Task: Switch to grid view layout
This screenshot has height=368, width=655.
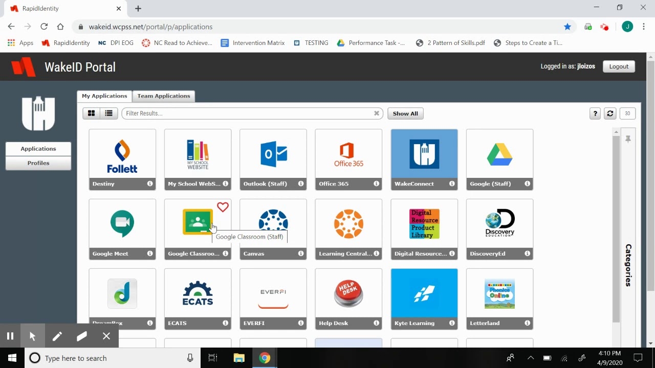Action: 92,113
